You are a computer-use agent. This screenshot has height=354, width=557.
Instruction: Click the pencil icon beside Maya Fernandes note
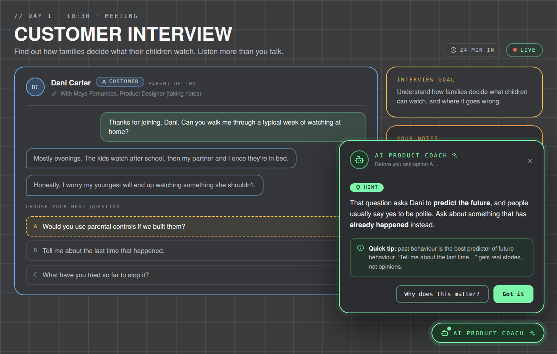54,94
